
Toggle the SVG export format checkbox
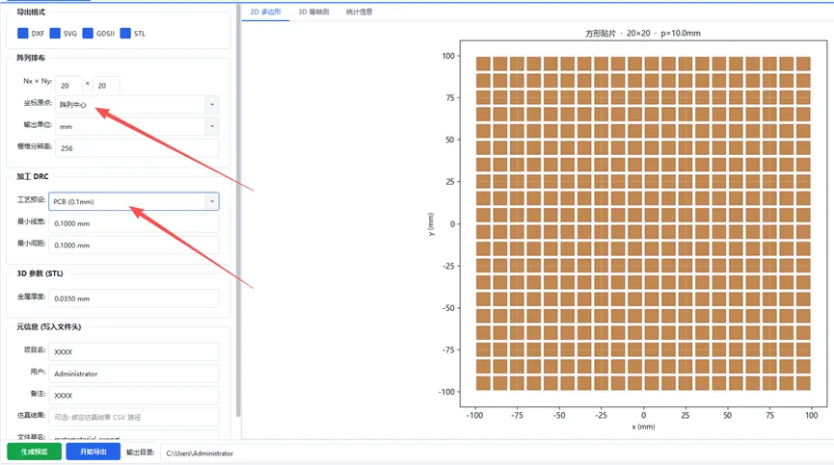55,34
